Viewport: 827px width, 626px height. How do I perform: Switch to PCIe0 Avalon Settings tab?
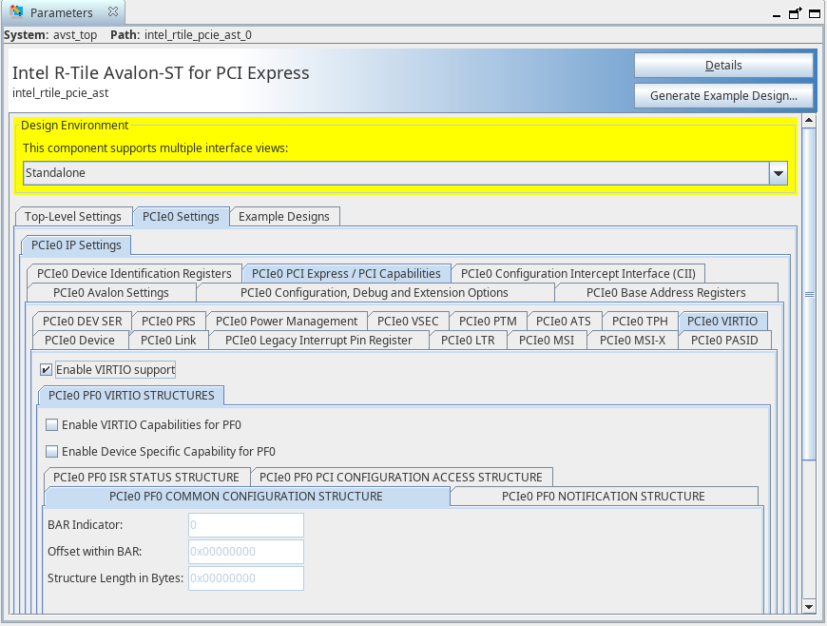[x=111, y=292]
